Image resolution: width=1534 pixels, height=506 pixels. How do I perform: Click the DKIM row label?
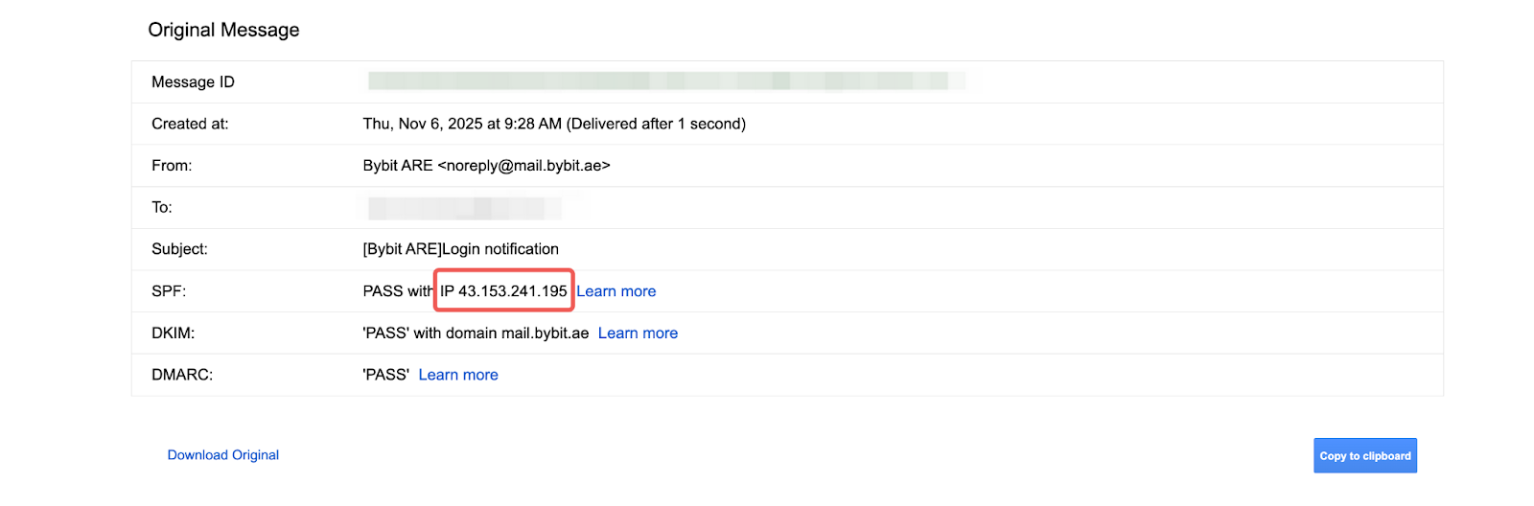click(173, 333)
